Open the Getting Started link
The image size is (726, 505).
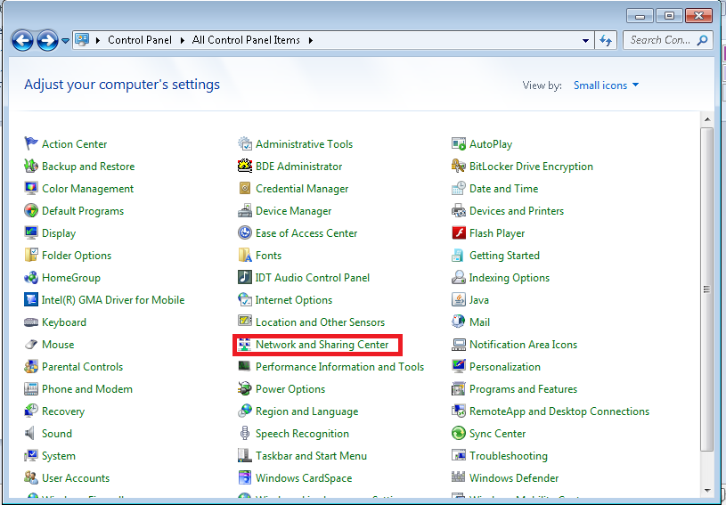point(504,256)
